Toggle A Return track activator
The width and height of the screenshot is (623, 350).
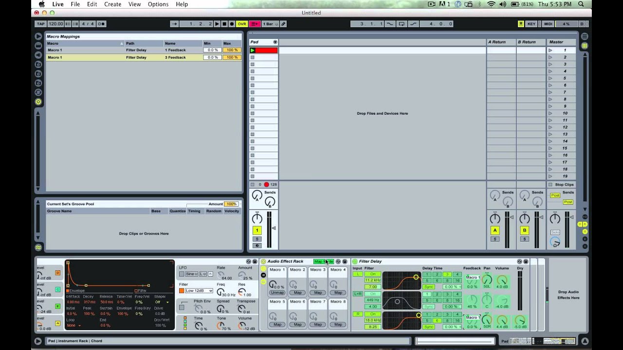coord(495,230)
